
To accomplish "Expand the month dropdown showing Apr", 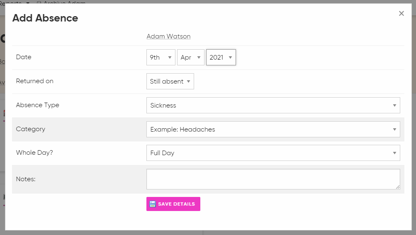I will point(190,58).
